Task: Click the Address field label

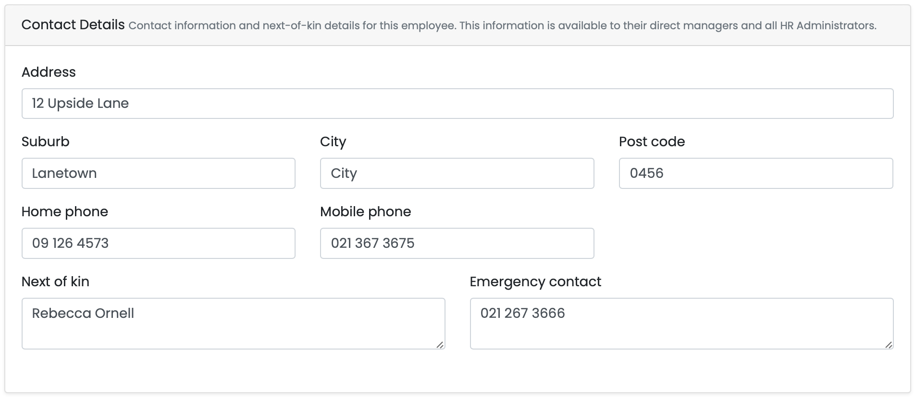Action: click(x=49, y=72)
